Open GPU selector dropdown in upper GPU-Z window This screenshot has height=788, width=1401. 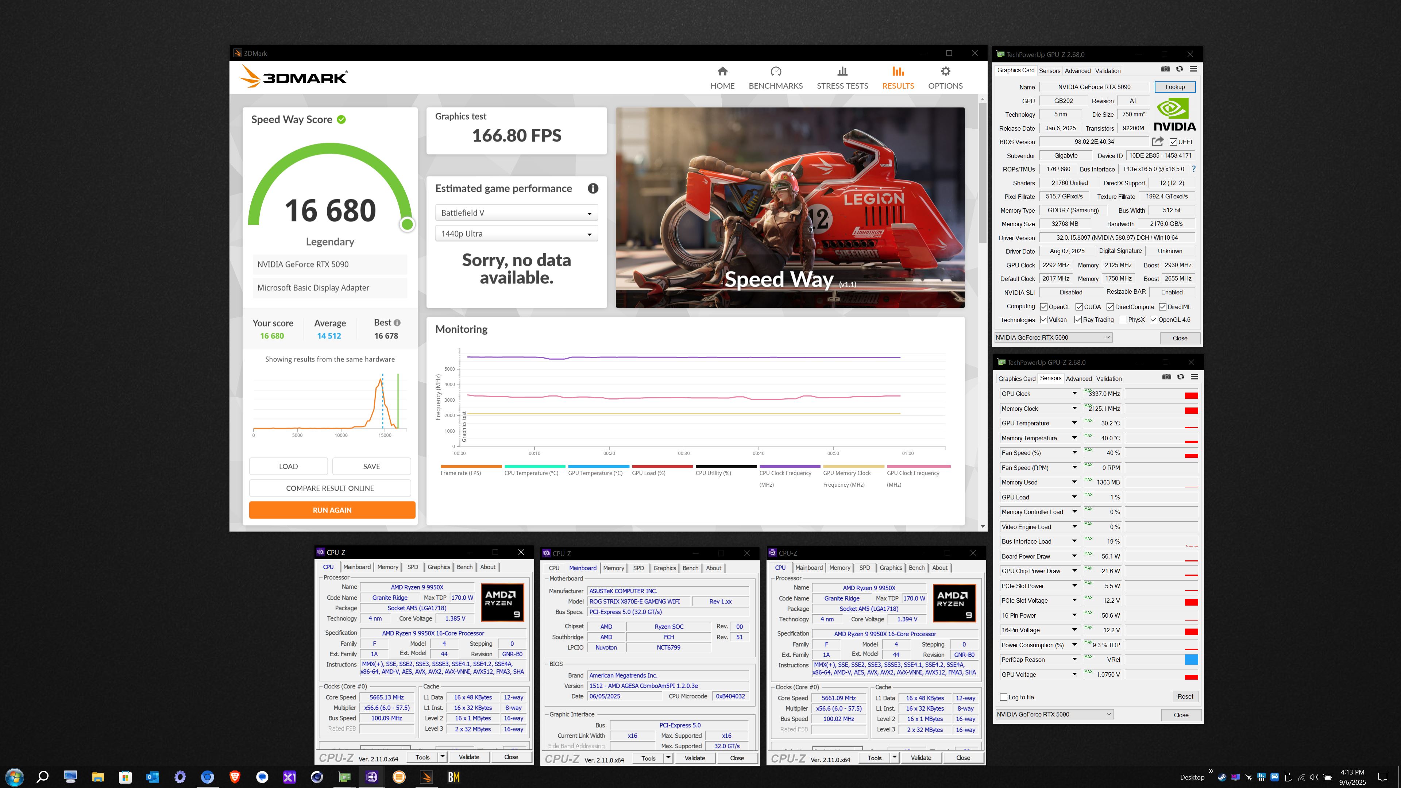click(1053, 337)
